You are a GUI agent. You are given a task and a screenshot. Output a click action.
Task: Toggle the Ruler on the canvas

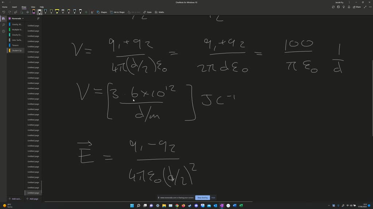coord(147,12)
